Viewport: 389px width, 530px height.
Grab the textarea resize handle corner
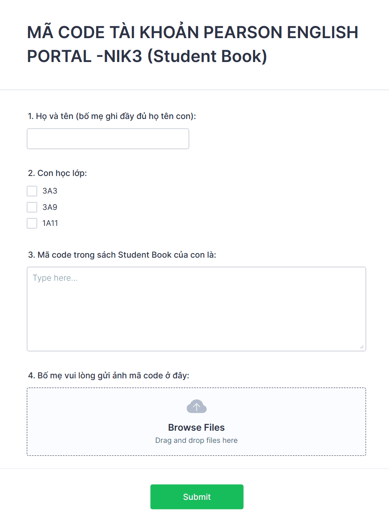tap(362, 347)
